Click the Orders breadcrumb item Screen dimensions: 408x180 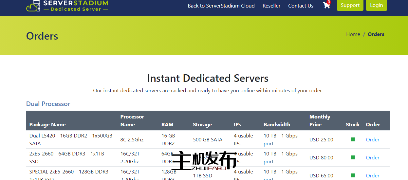pyautogui.click(x=376, y=34)
